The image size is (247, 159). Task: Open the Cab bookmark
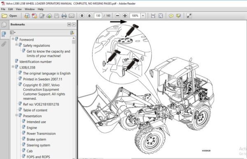(30, 151)
